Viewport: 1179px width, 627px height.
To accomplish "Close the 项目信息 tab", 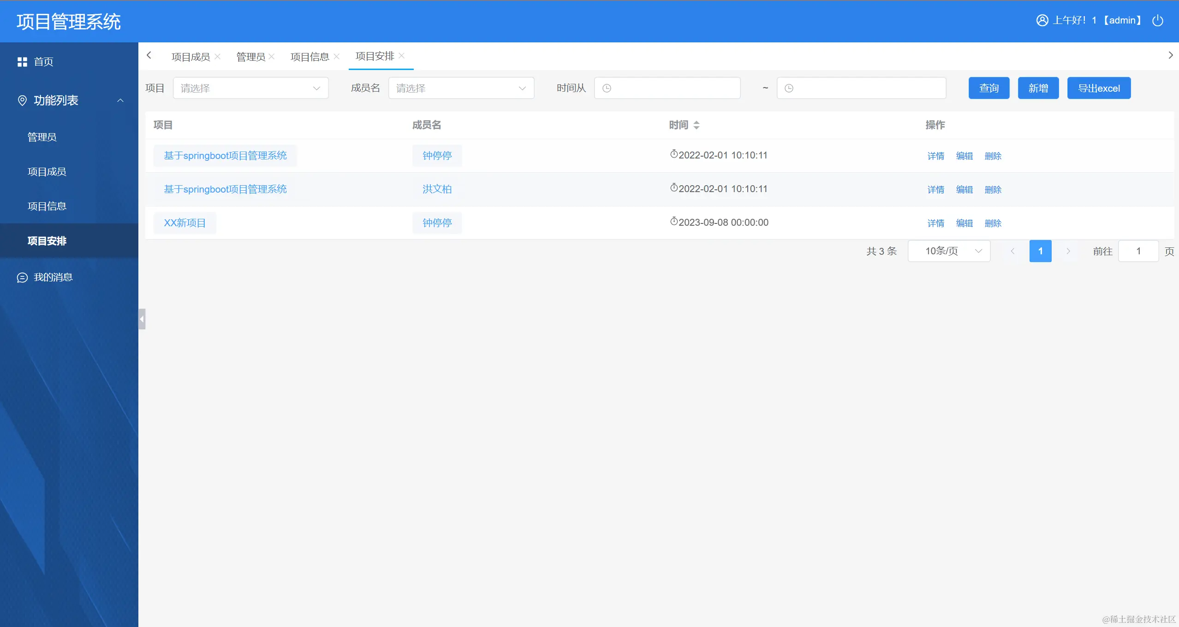I will tap(337, 56).
